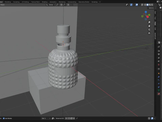Switch to the Shading workspace tab

coord(45,2)
